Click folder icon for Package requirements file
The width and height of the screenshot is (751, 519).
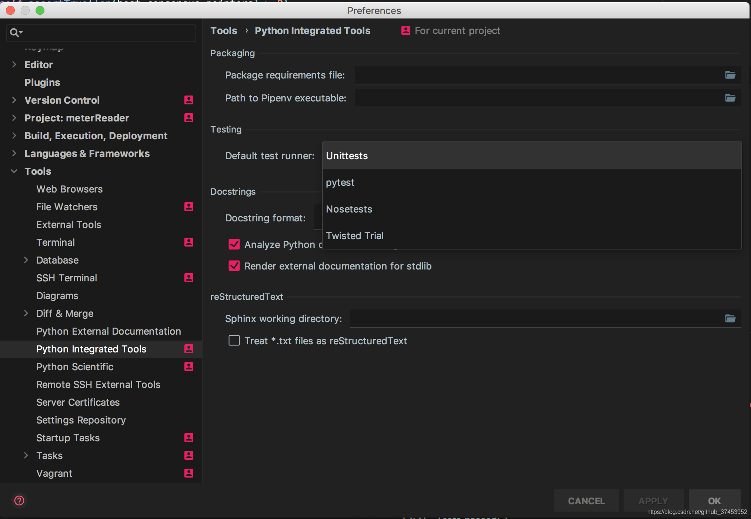pyautogui.click(x=730, y=75)
